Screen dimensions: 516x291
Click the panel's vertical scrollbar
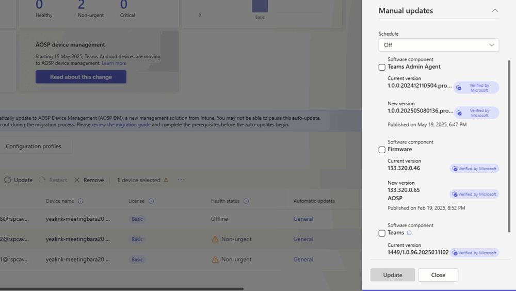(x=509, y=144)
